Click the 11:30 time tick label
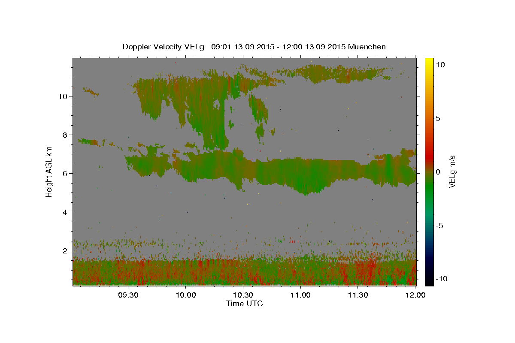515x343 pixels. pos(358,295)
